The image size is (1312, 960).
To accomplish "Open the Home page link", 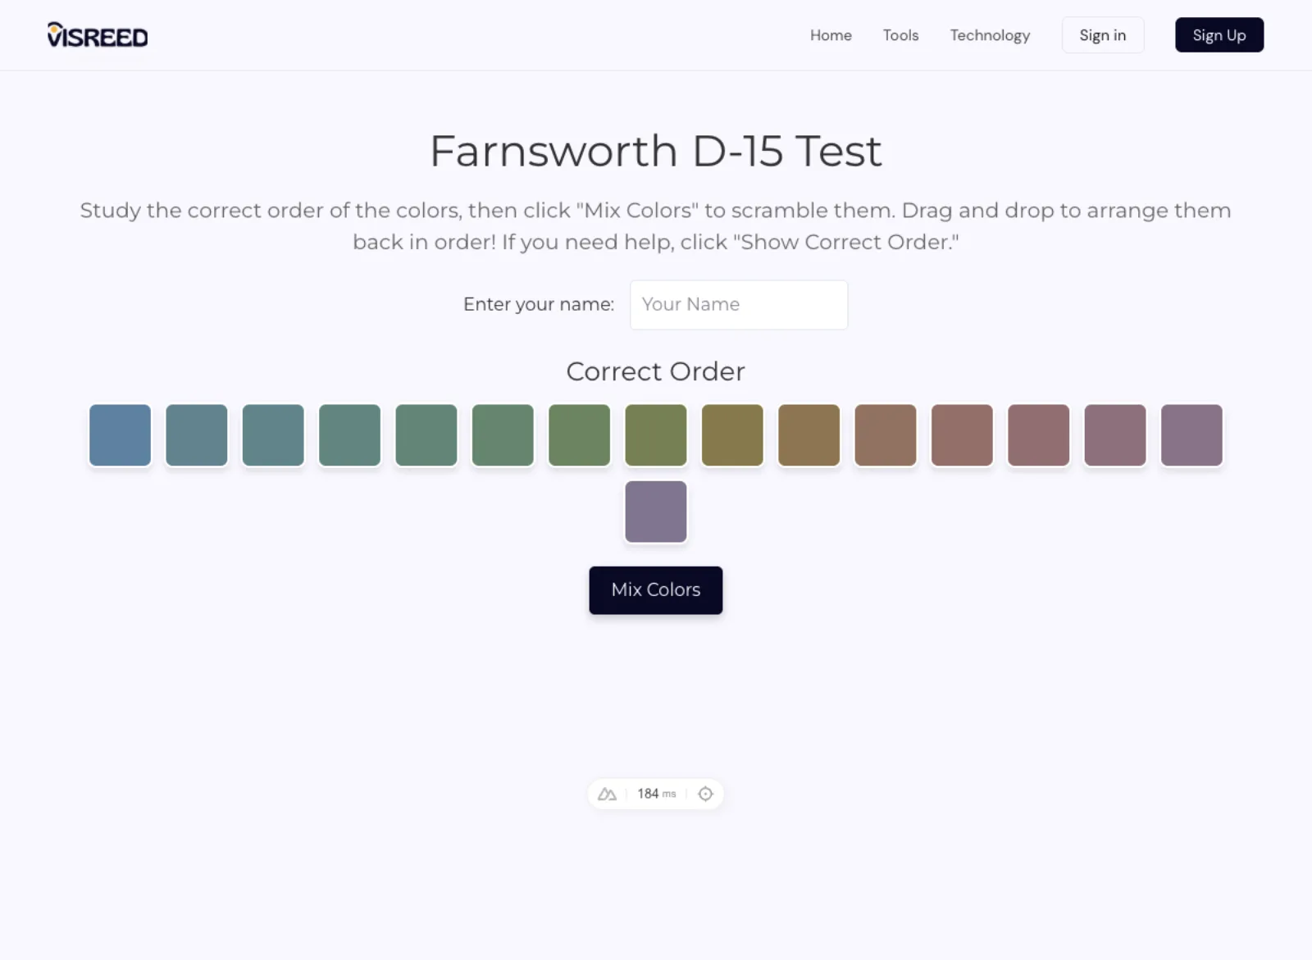I will coord(831,35).
